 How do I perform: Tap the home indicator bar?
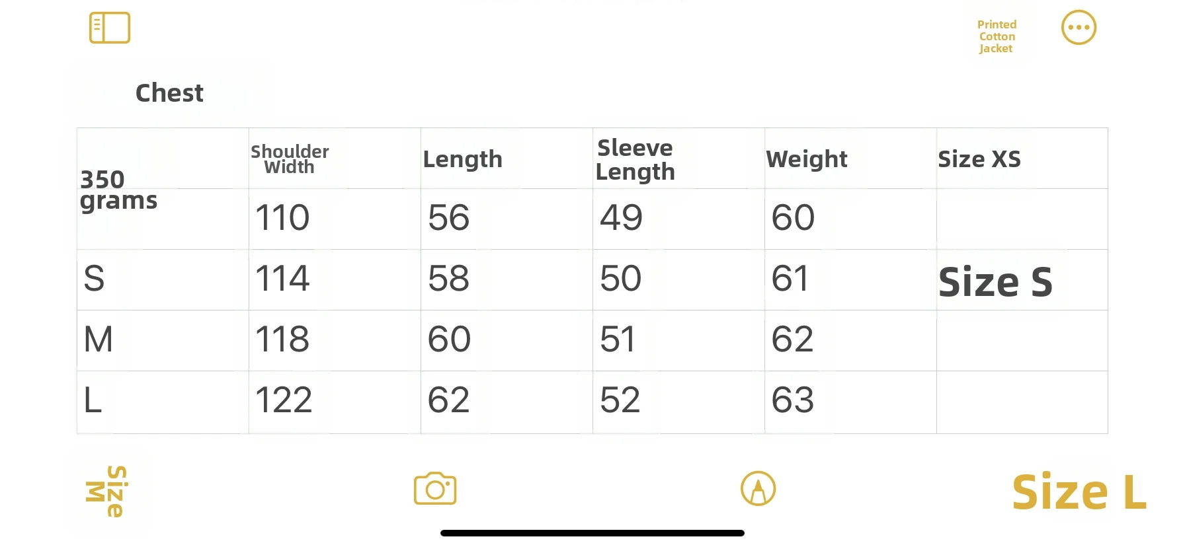(592, 533)
